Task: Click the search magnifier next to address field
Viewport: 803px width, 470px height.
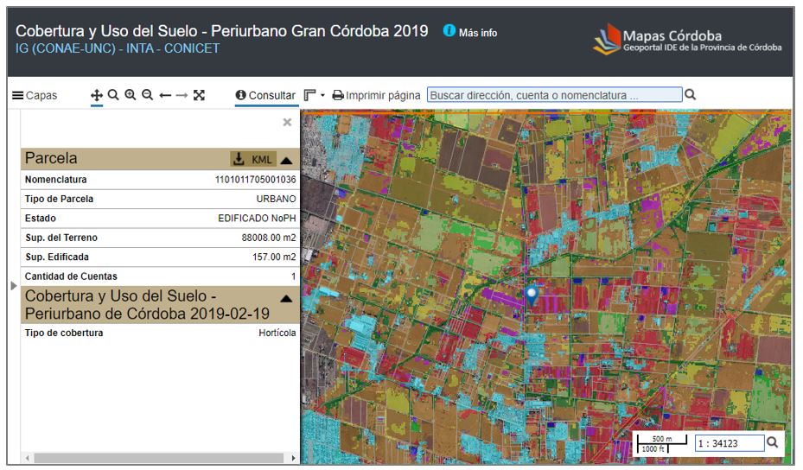Action: click(x=691, y=94)
